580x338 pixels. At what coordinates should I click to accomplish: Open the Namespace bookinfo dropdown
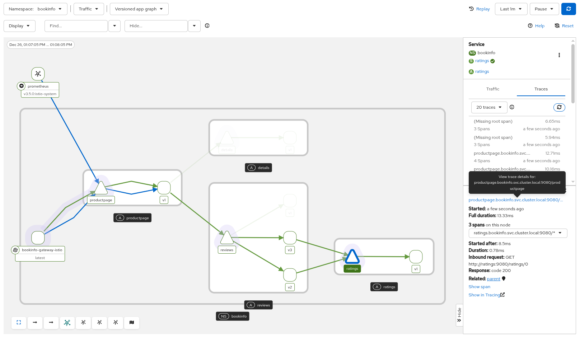(36, 9)
